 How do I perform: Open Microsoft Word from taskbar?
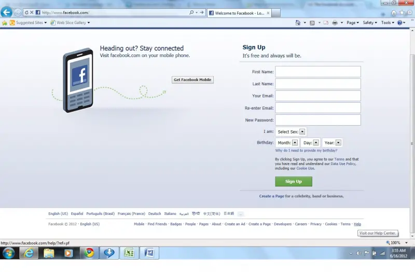coord(149,253)
